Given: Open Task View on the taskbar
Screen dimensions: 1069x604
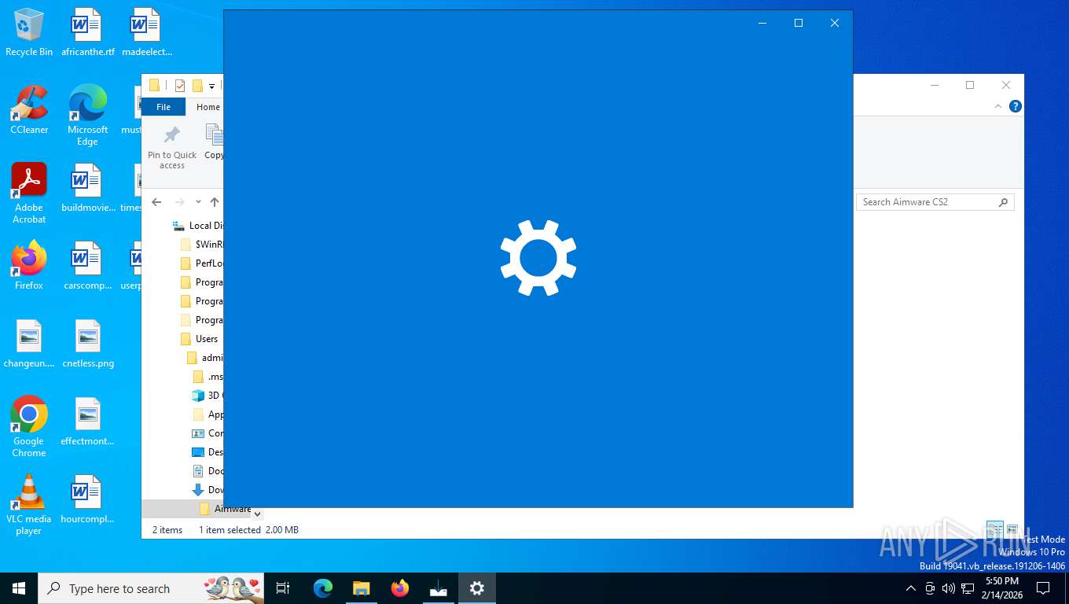Looking at the screenshot, I should 283,587.
